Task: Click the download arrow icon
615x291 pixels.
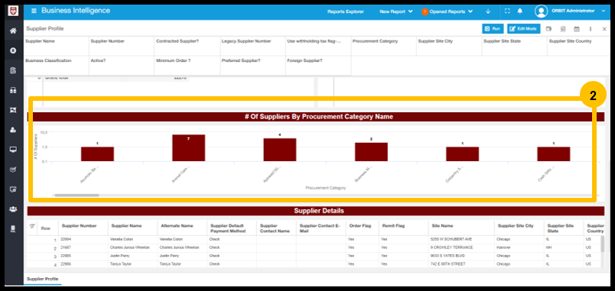Action: click(488, 11)
